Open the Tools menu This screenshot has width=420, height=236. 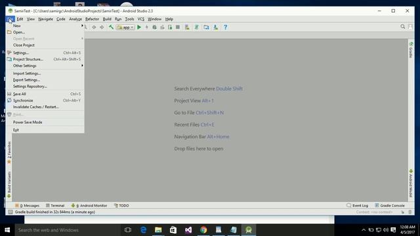coord(129,19)
